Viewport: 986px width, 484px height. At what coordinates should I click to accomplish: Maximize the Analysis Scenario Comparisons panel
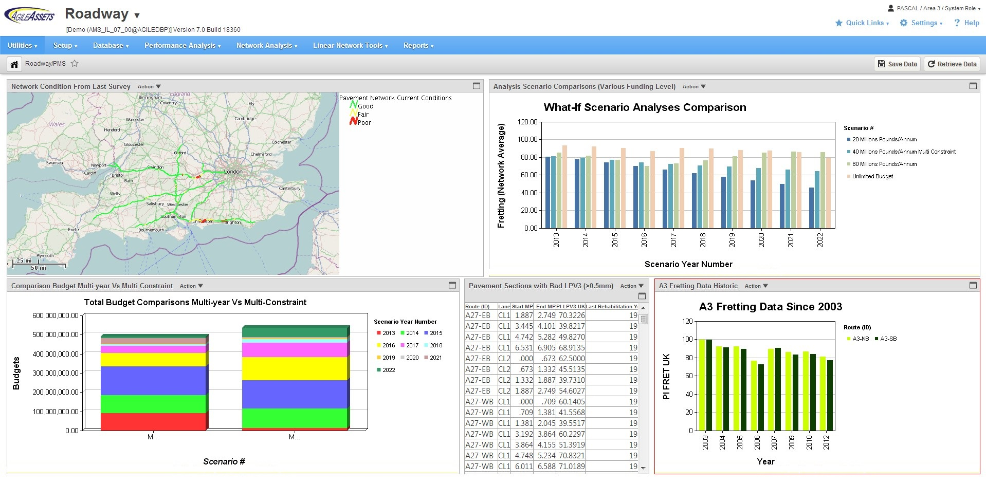(x=974, y=86)
